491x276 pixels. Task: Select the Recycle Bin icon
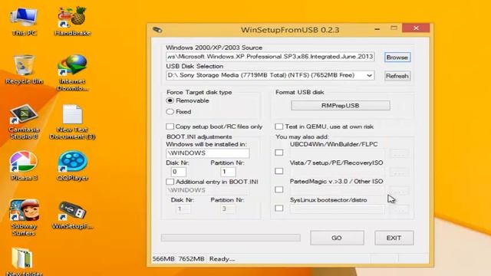click(x=24, y=70)
